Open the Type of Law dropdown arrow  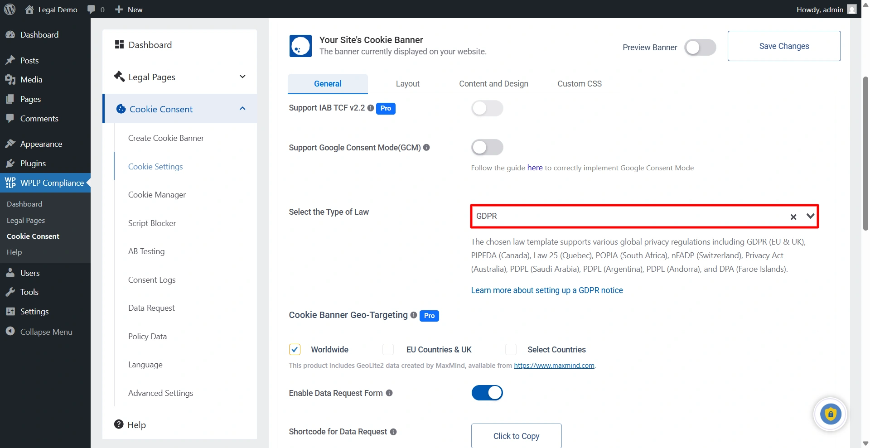pos(810,217)
